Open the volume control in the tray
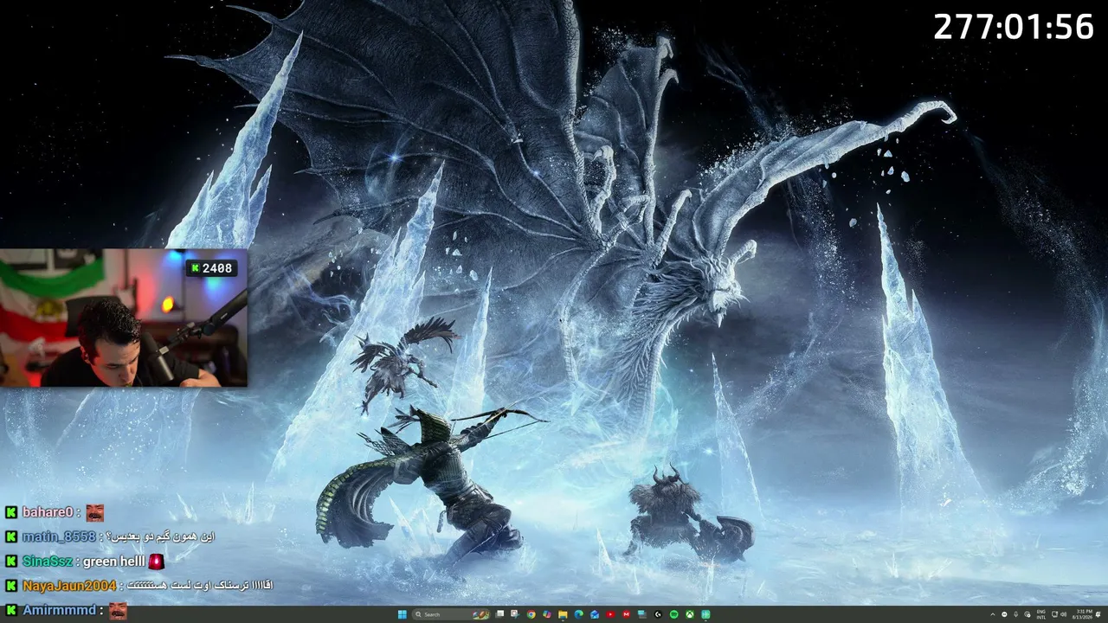 1064,614
